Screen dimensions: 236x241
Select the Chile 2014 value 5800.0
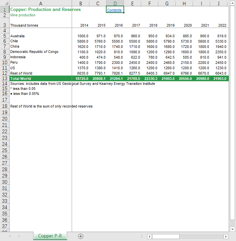tap(83, 41)
